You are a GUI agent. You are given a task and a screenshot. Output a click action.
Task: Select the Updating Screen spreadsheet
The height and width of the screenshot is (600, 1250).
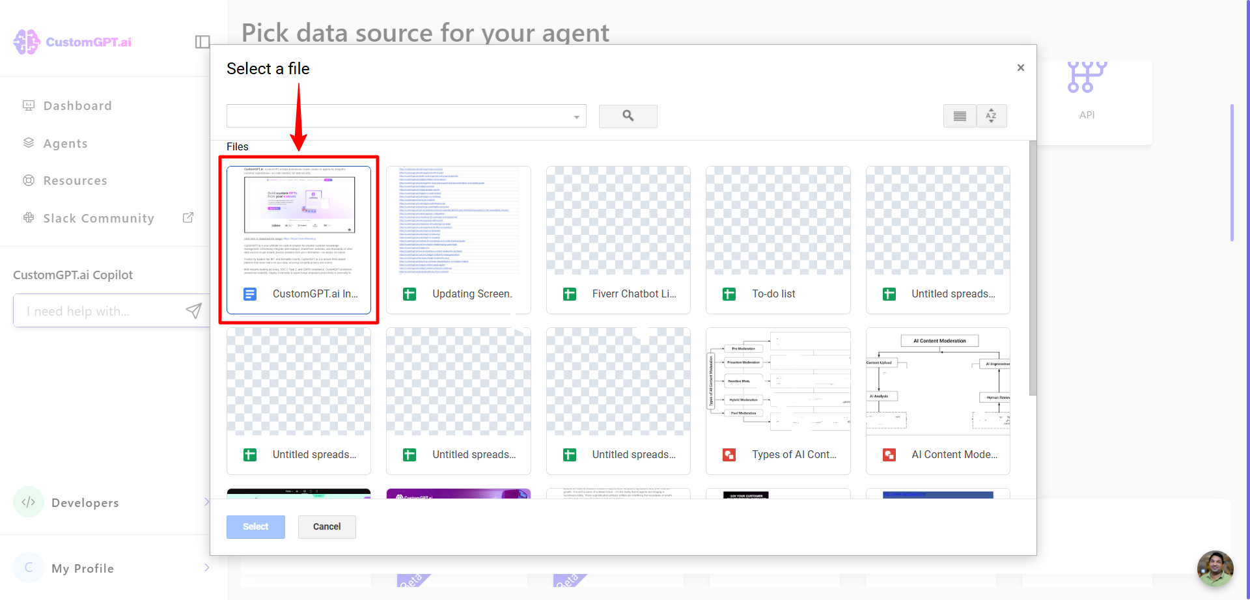[458, 239]
